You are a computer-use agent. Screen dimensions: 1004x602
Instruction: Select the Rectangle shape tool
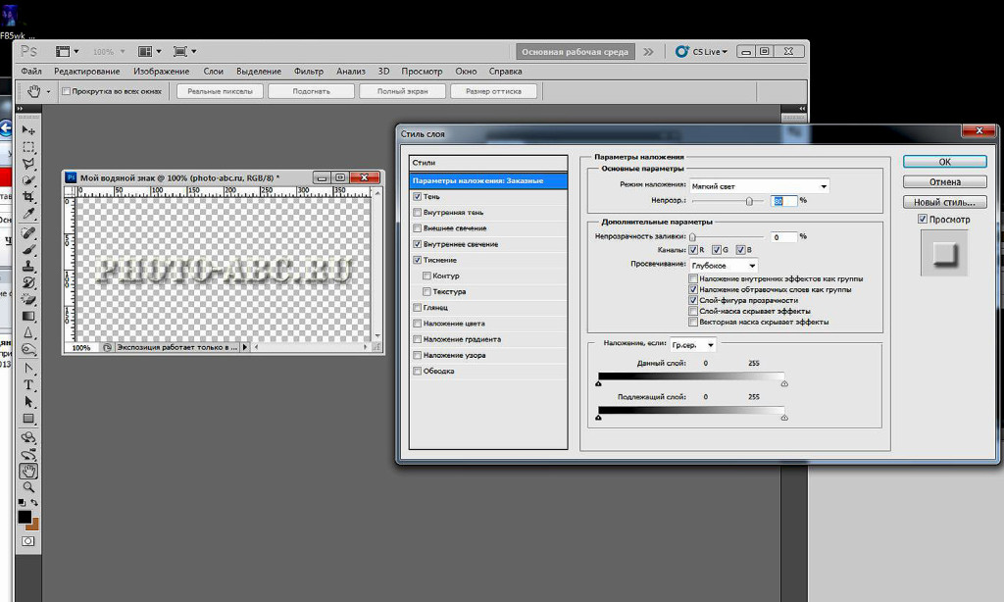pos(28,419)
